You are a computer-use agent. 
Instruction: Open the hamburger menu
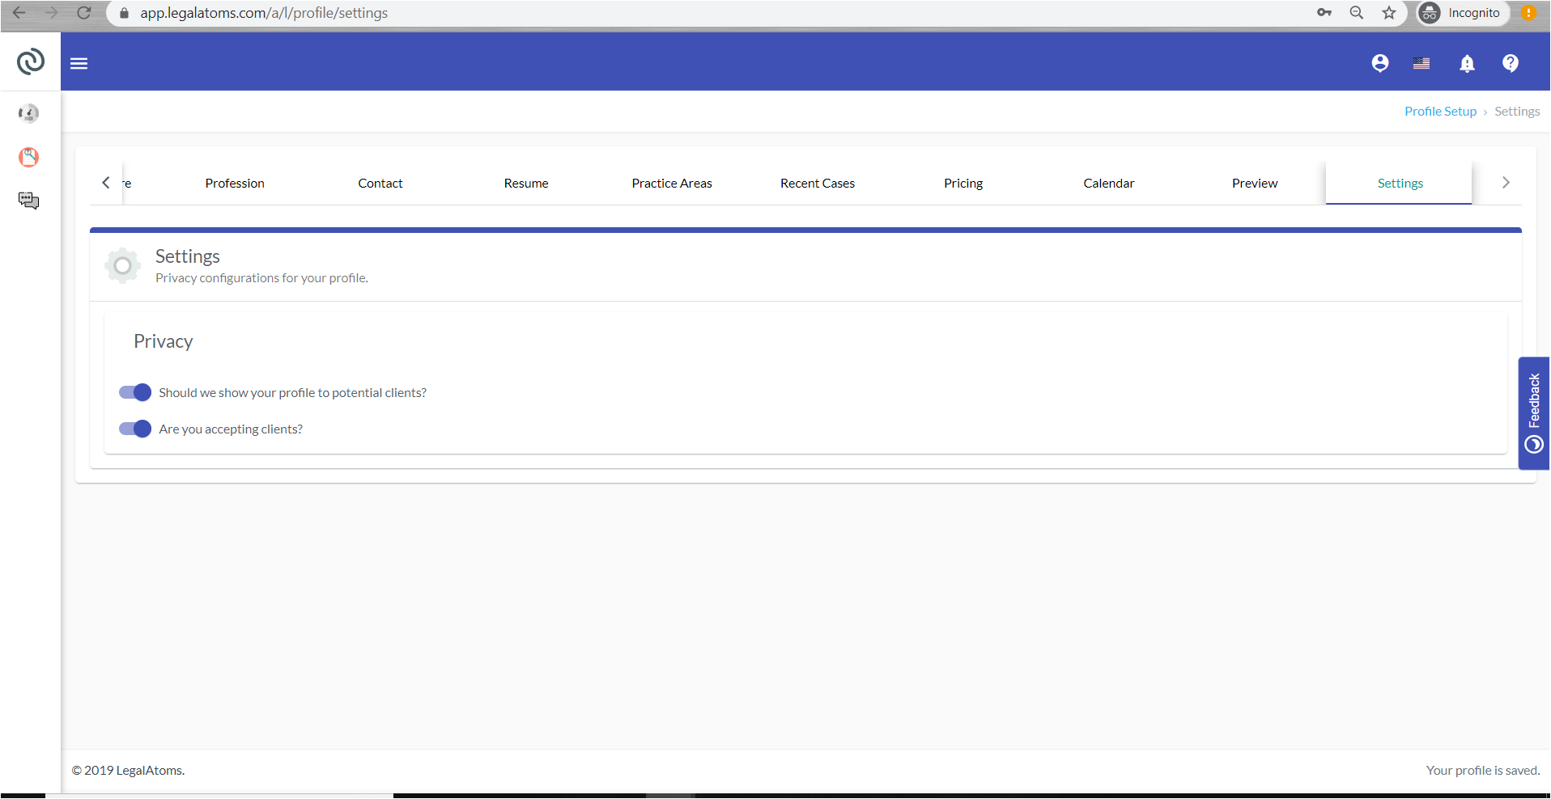79,63
